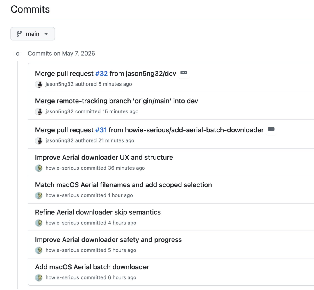Click jason5ng32 avatar on origin/main merge commit
This screenshot has width=314, height=290.
pyautogui.click(x=39, y=112)
